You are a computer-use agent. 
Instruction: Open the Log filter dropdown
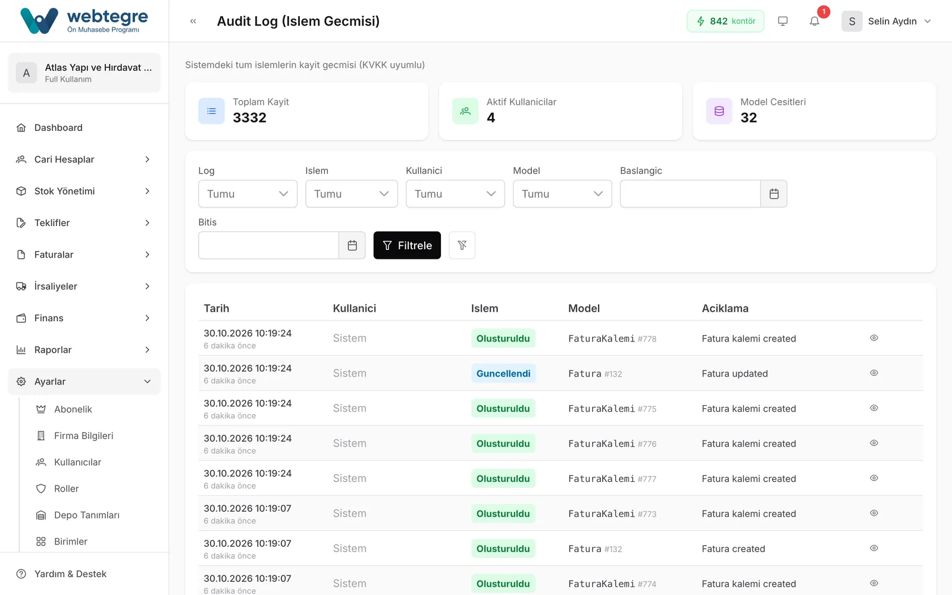[x=248, y=194]
